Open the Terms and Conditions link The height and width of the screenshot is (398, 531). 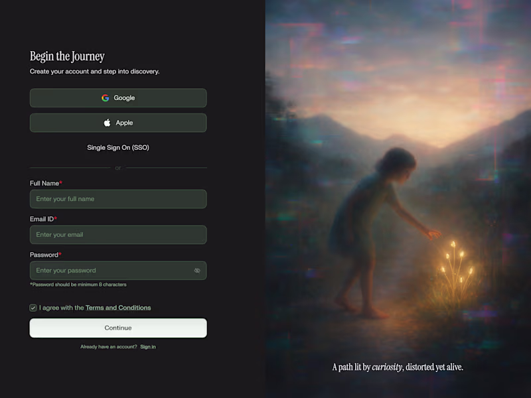[118, 308]
